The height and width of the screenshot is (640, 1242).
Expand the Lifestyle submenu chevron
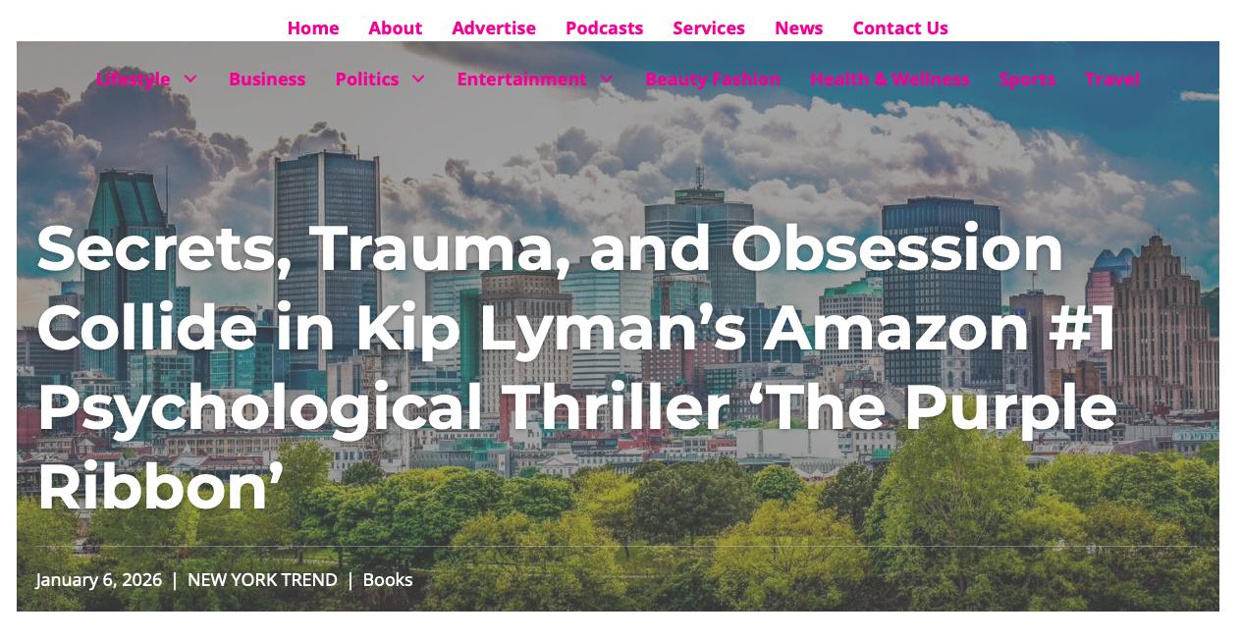point(190,80)
